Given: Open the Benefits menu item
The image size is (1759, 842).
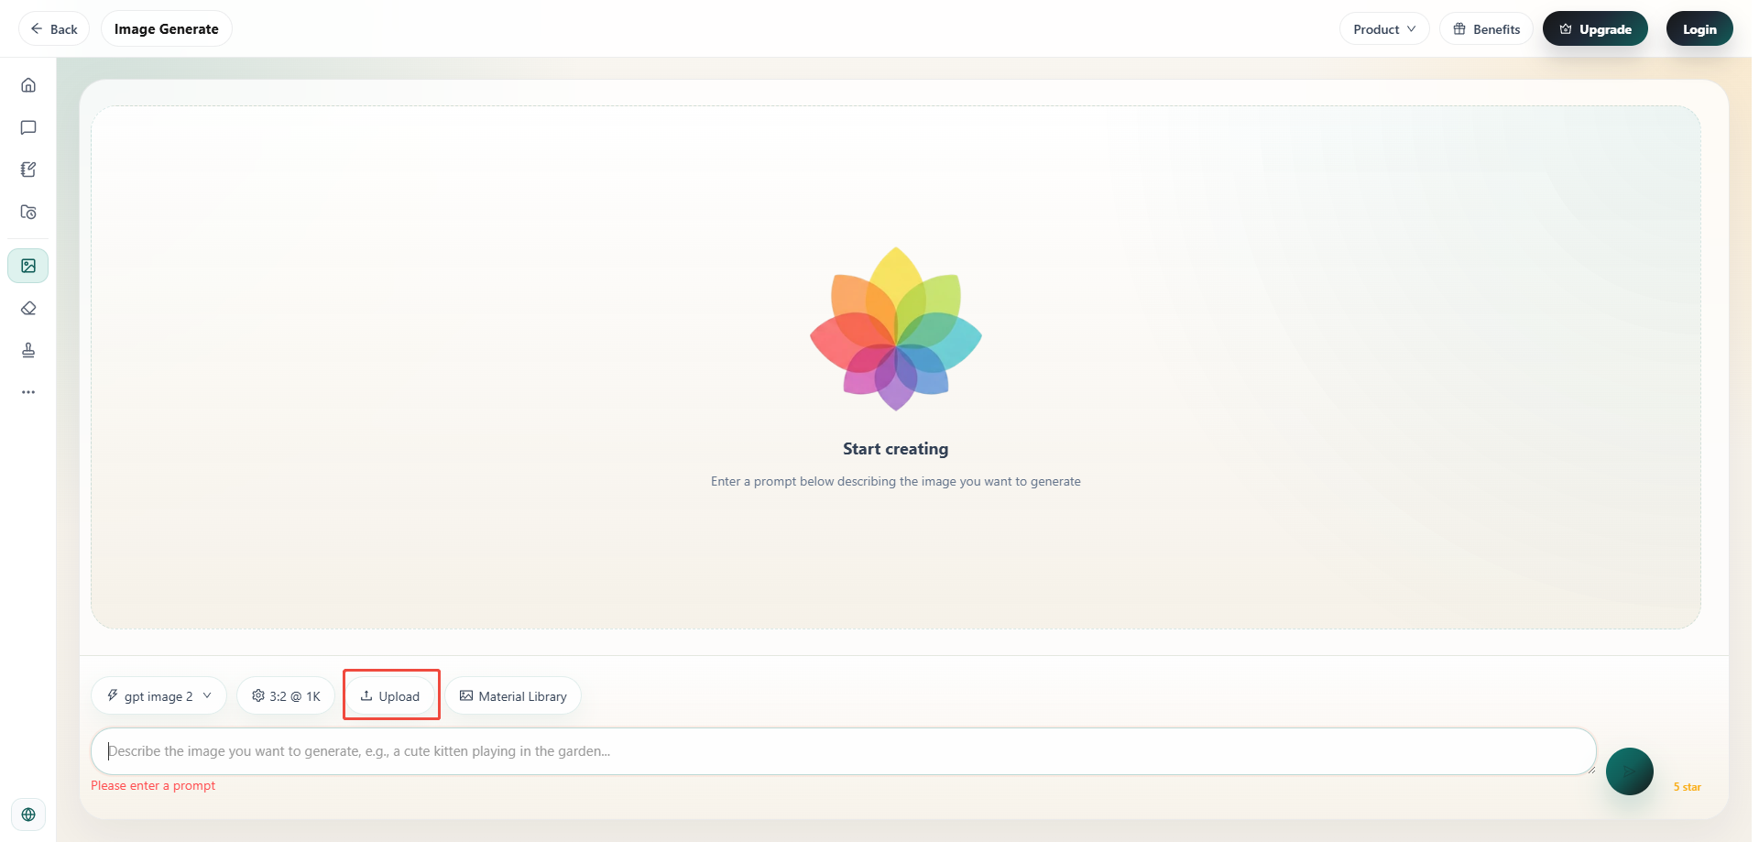Looking at the screenshot, I should pyautogui.click(x=1486, y=29).
